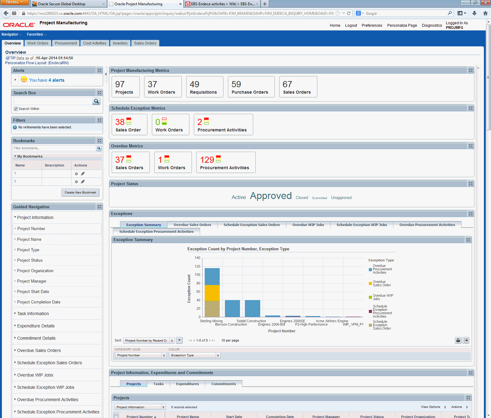
Task: Click the alerts bell icon
Action: 24,80
